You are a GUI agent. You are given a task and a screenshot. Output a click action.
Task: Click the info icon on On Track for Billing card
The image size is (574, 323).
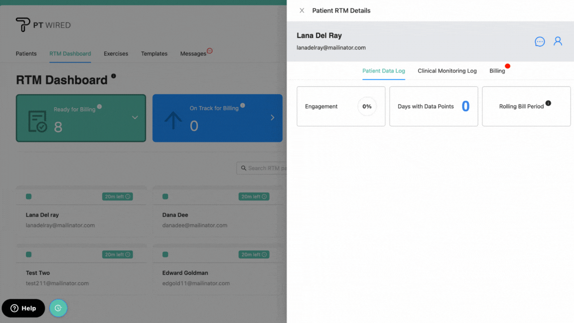coord(243,105)
